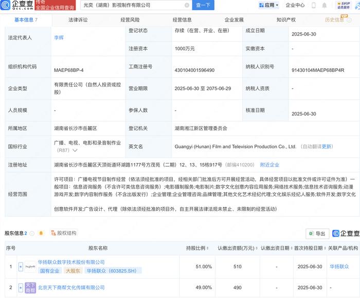Click the 华扬联众 company logo thumbnail

click(30, 267)
